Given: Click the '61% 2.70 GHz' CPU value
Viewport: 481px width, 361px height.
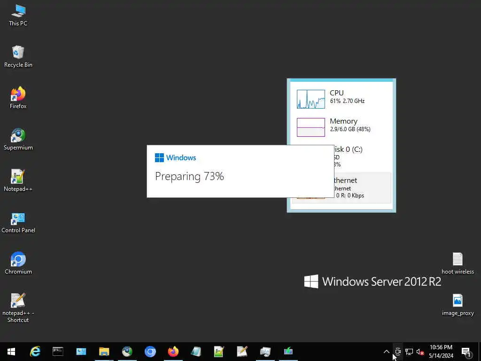Looking at the screenshot, I should click(347, 101).
